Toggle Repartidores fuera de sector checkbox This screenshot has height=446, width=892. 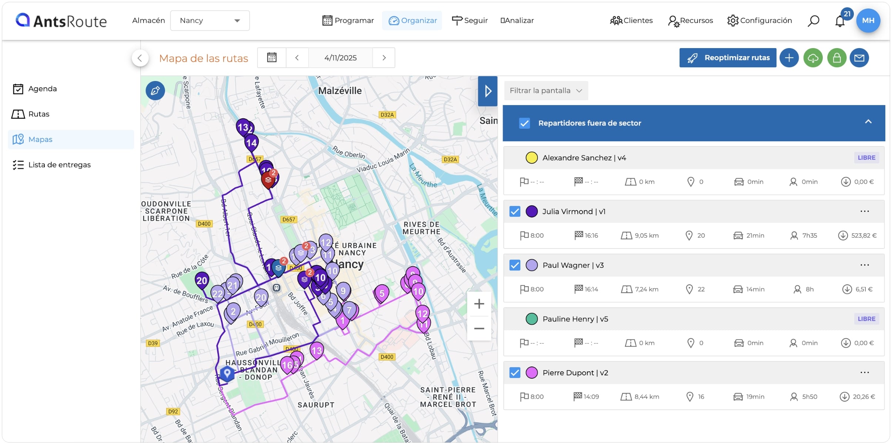tap(524, 123)
